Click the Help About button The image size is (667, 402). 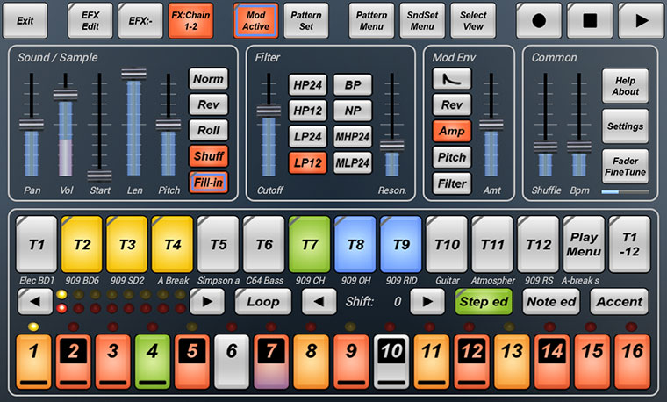pyautogui.click(x=625, y=86)
